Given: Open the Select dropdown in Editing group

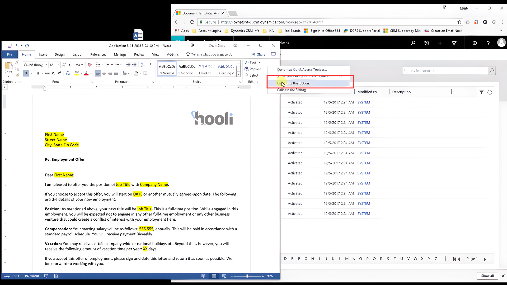Looking at the screenshot, I should click(253, 75).
